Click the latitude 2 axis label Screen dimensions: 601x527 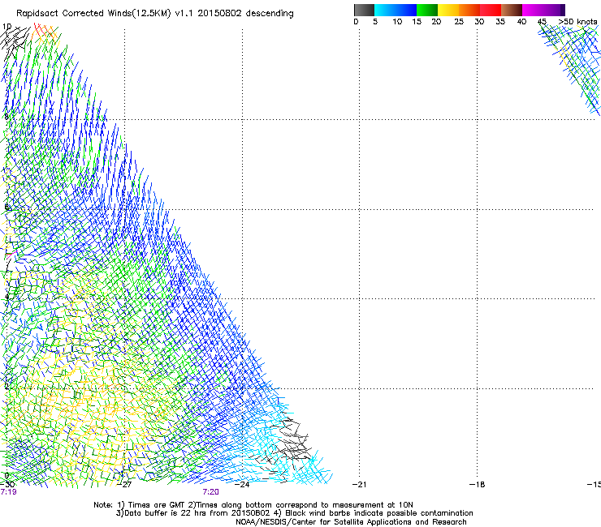point(6,386)
